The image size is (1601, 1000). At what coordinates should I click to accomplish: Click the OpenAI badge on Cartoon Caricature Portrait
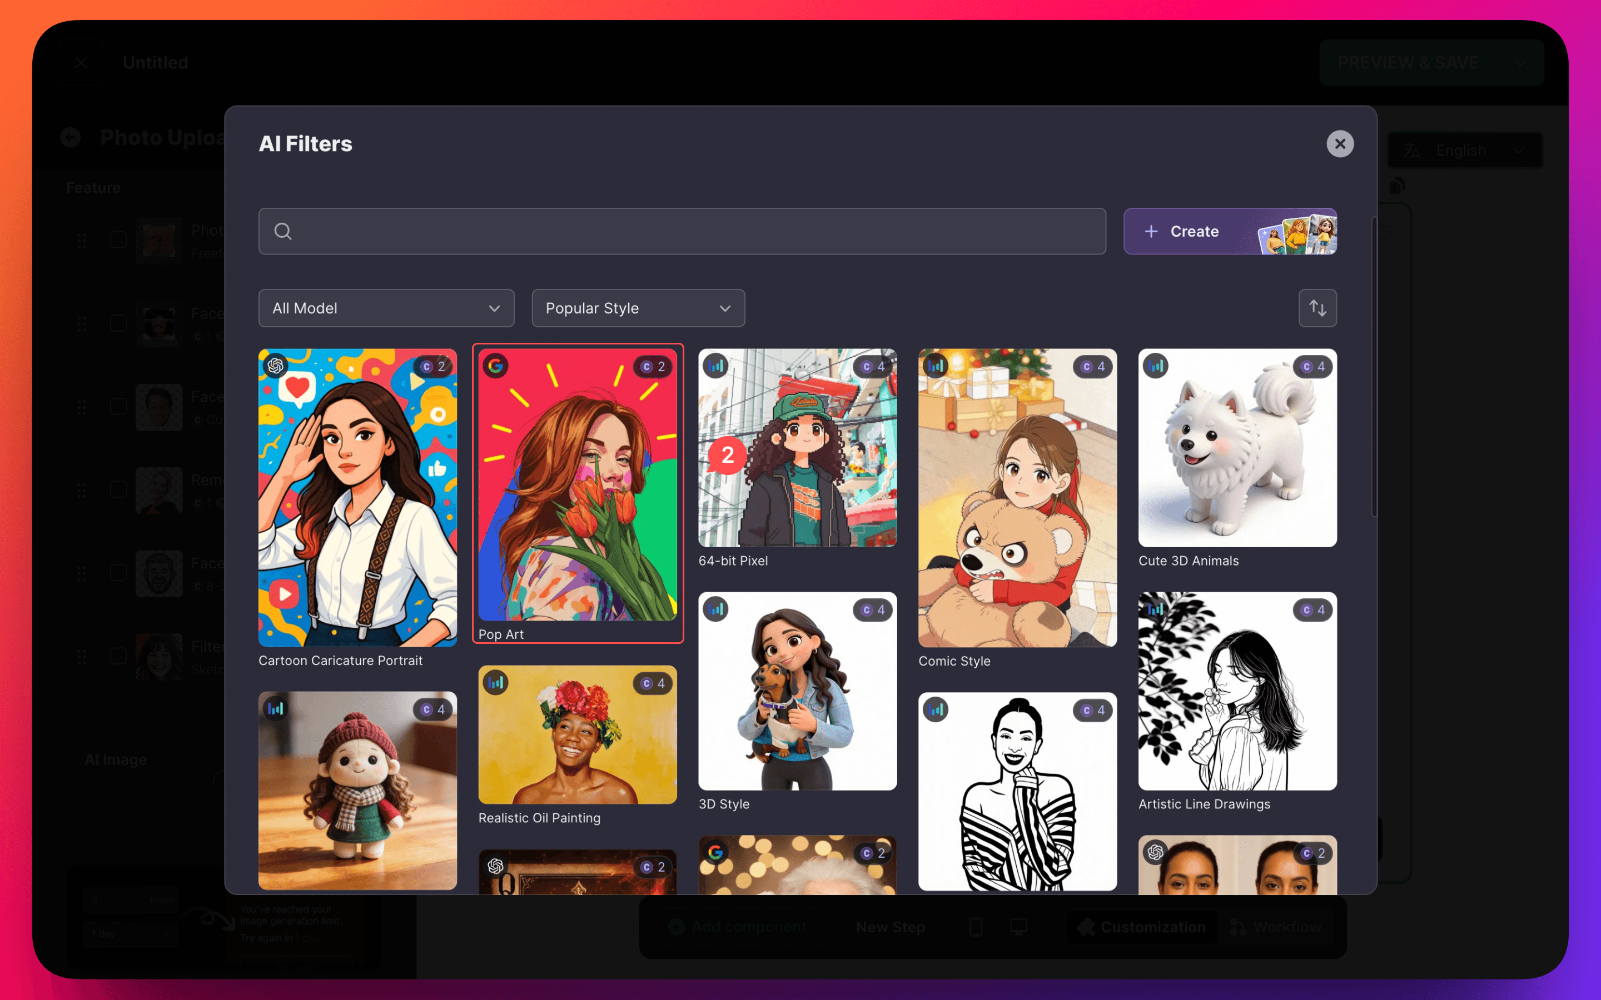(x=276, y=366)
